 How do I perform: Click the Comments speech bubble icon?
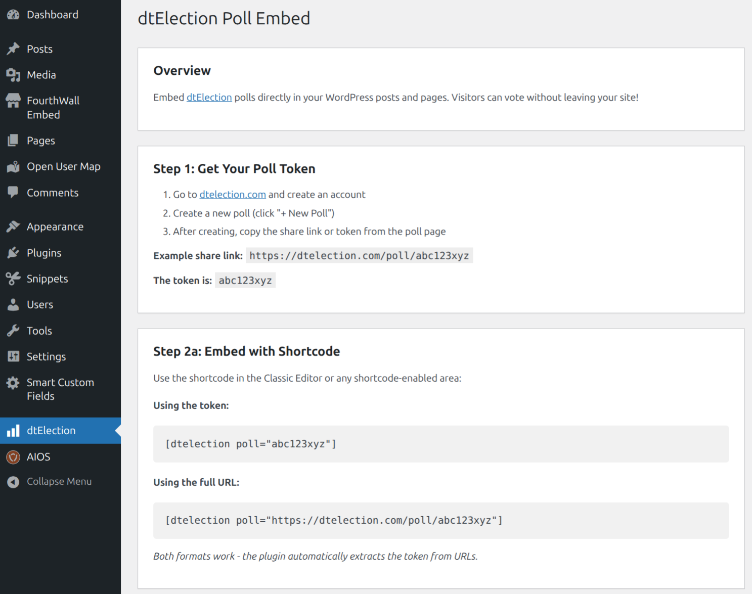click(x=13, y=192)
